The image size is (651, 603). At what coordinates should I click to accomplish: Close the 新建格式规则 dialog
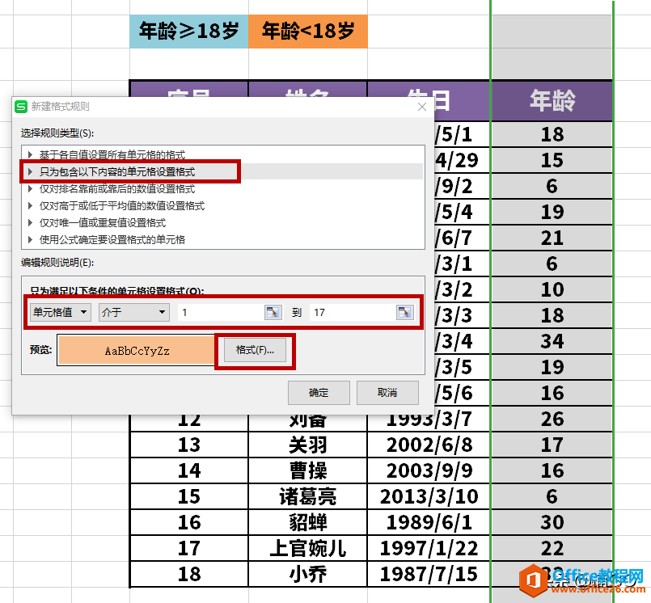422,107
